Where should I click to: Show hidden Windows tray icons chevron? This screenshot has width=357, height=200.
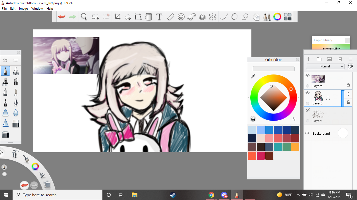[298, 195]
